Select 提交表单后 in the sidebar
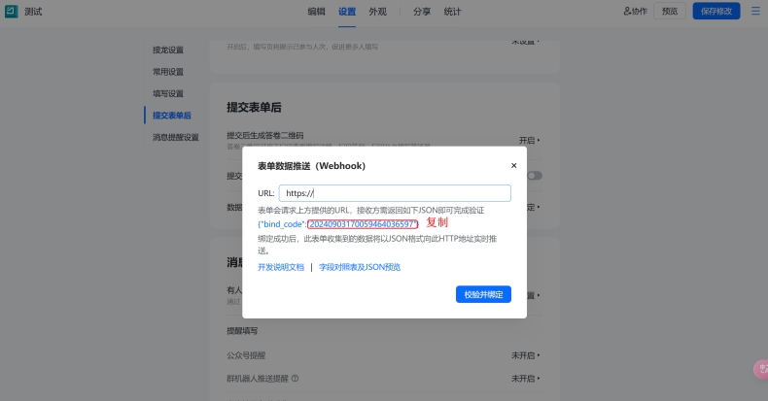This screenshot has width=768, height=401. (171, 116)
